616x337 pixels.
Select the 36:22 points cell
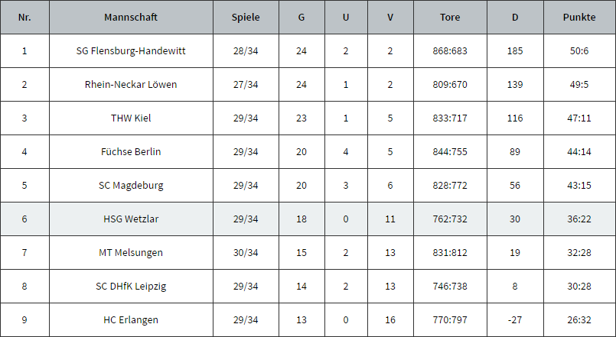pos(579,219)
